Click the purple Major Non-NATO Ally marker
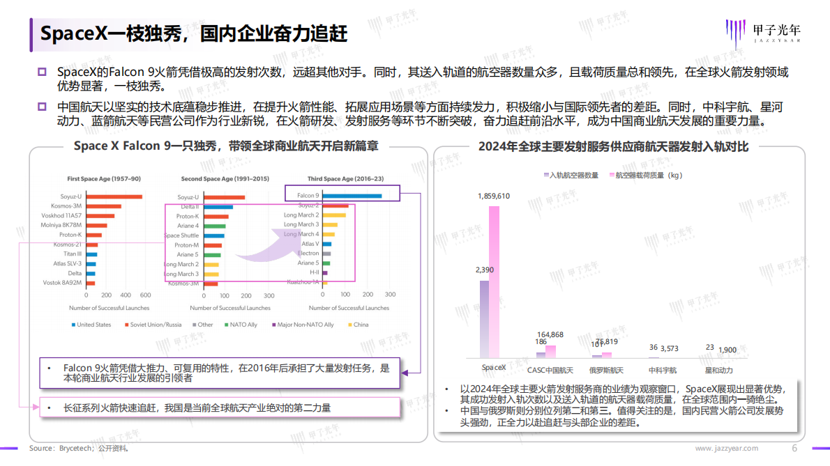830x466 pixels. click(273, 325)
